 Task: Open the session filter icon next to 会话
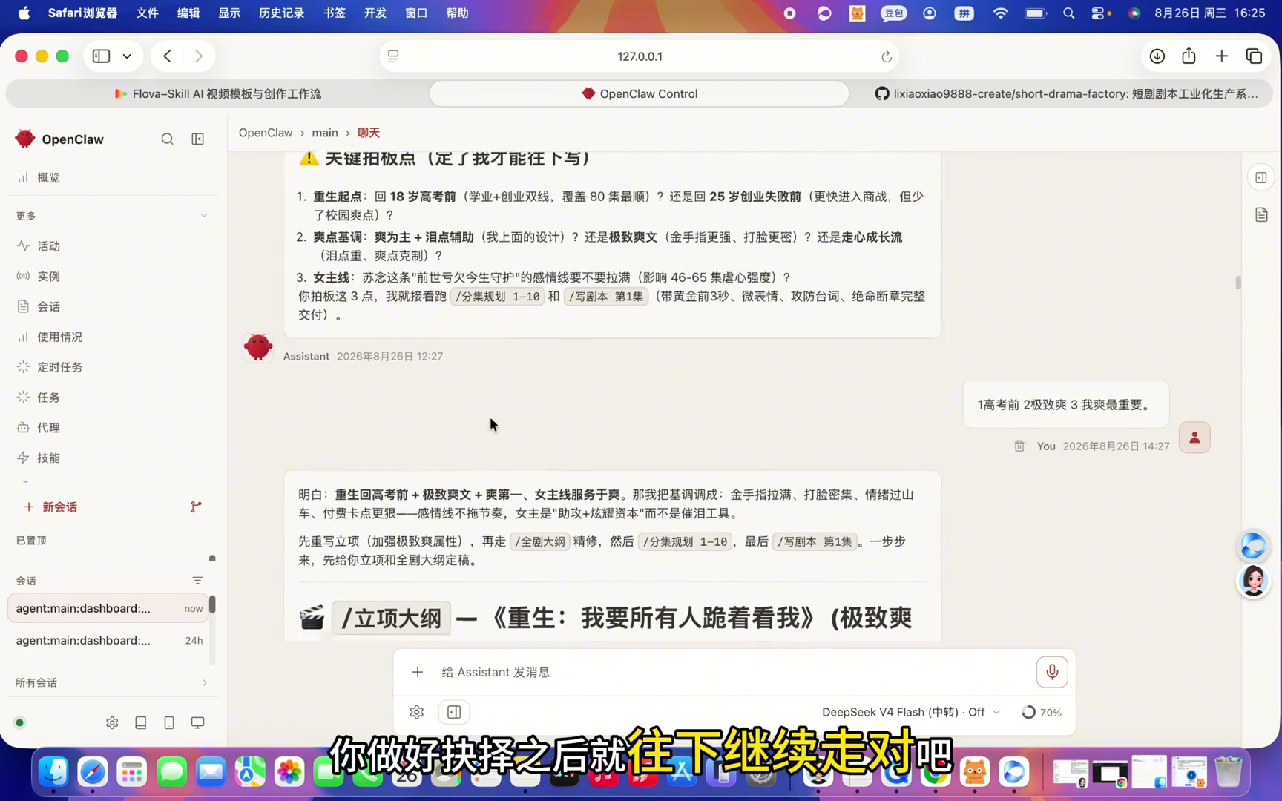tap(197, 580)
